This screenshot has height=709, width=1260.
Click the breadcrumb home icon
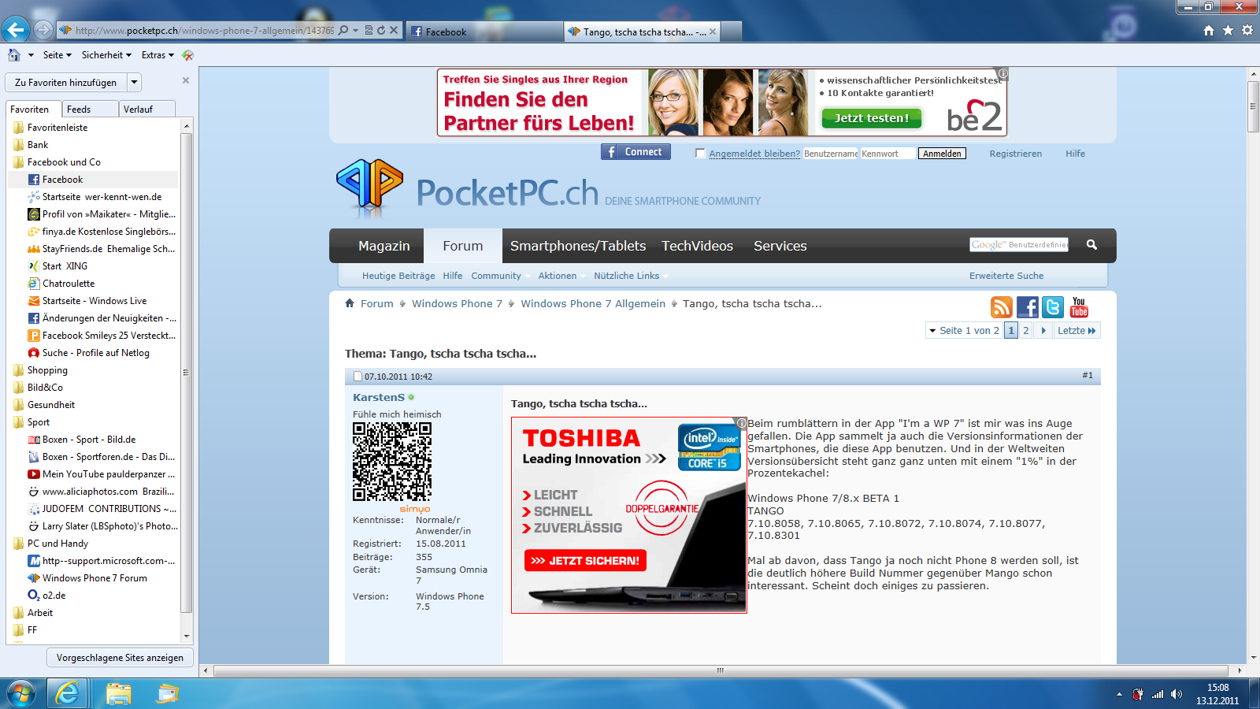click(350, 303)
